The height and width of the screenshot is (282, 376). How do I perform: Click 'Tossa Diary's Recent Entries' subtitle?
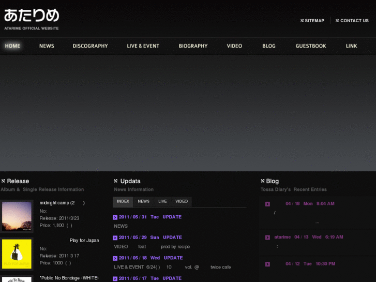pos(294,189)
